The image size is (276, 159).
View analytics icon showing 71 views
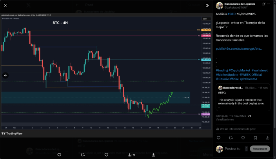point(131,155)
